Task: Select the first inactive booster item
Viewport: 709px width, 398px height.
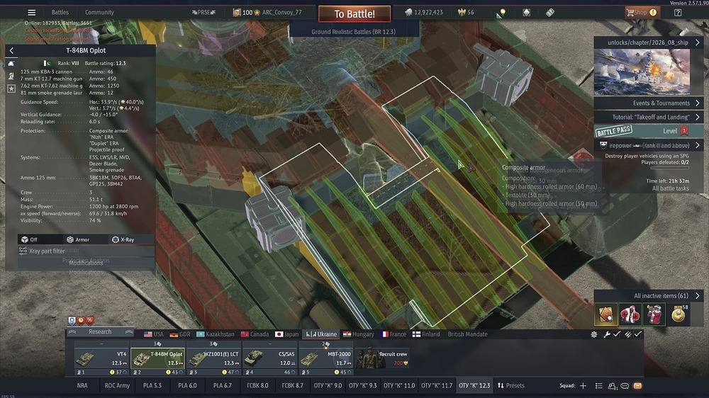Action: point(605,314)
